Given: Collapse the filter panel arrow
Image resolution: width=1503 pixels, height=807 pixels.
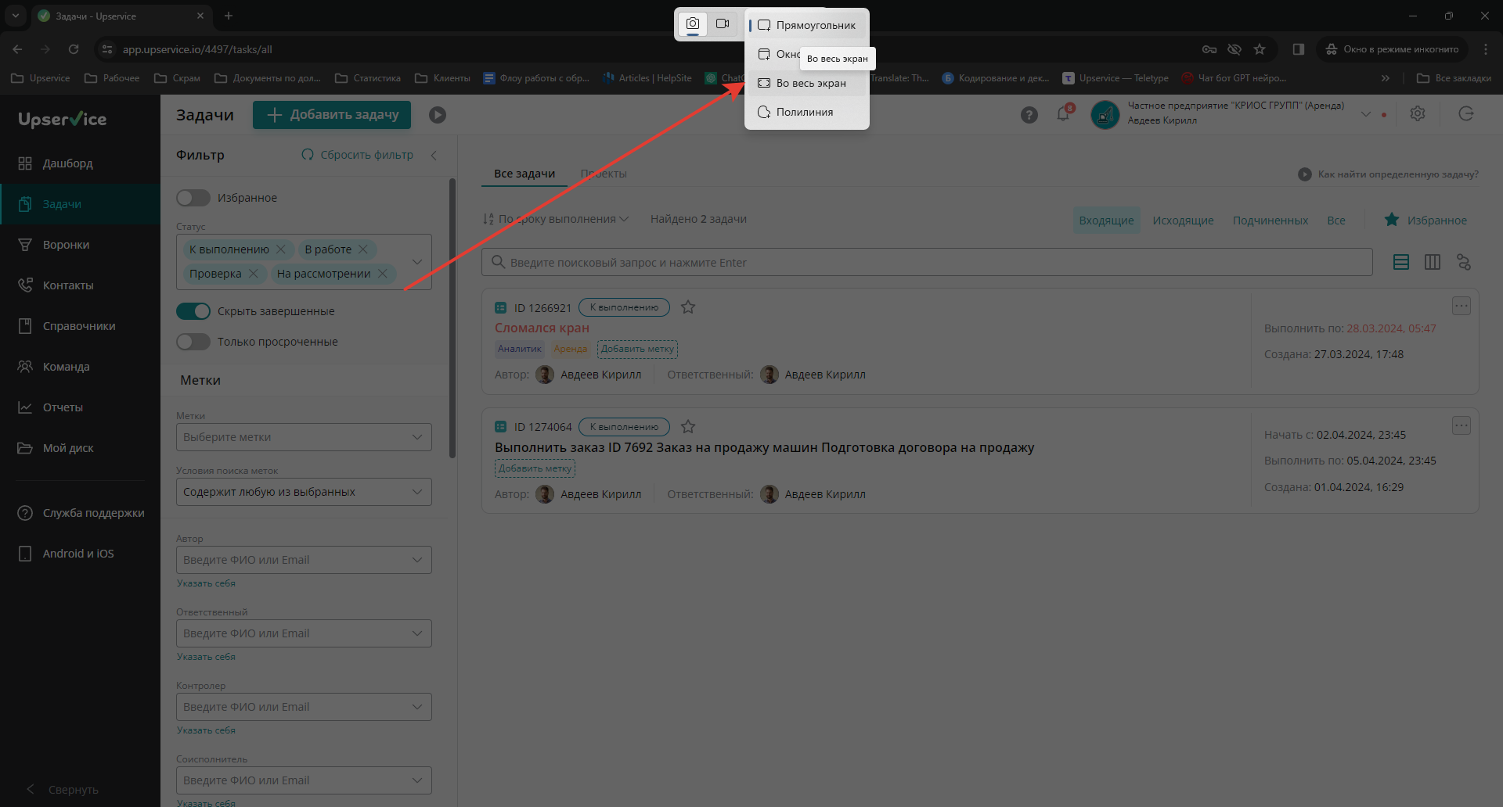Looking at the screenshot, I should point(434,155).
